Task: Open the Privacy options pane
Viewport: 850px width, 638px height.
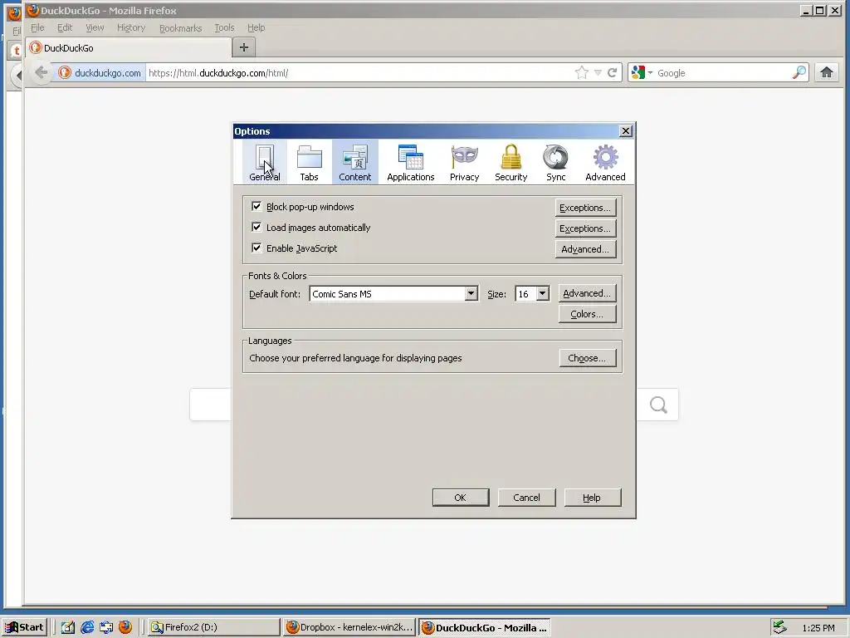Action: coord(465,162)
